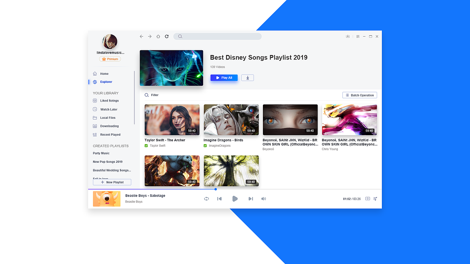The width and height of the screenshot is (470, 264).
Task: Click the Batch Operation button
Action: click(x=359, y=95)
